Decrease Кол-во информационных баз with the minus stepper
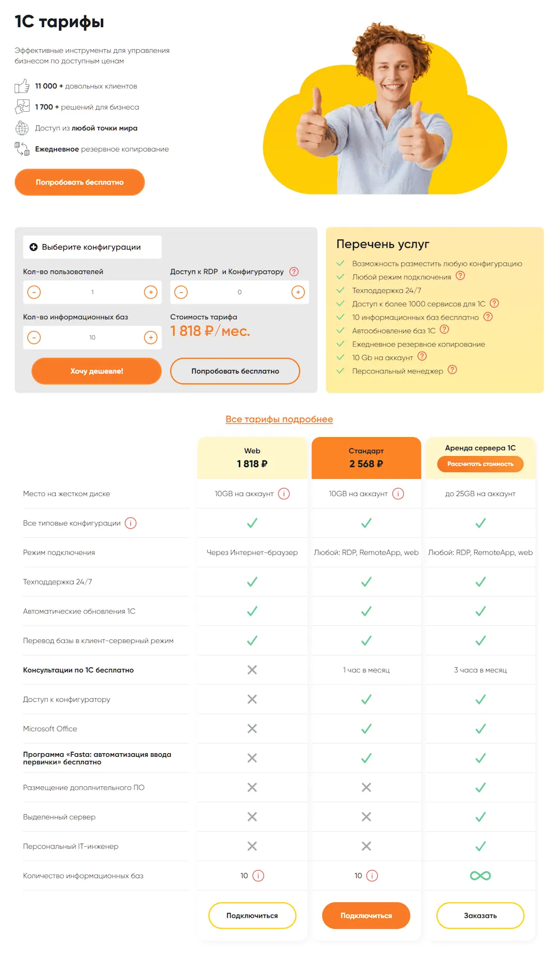This screenshot has height=958, width=559. click(x=34, y=337)
